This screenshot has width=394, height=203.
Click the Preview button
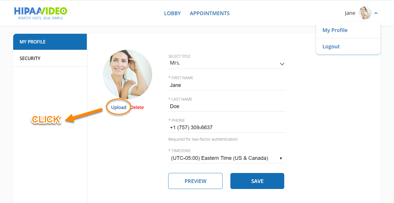pos(195,181)
